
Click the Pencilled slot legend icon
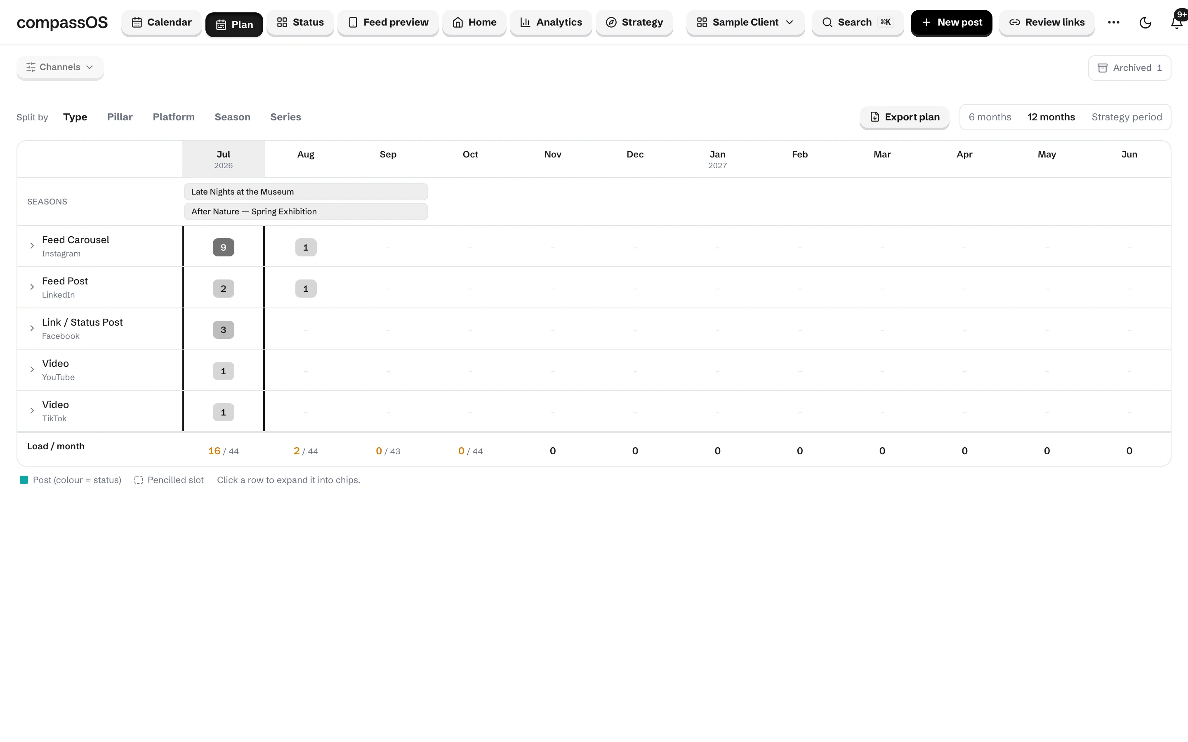139,480
